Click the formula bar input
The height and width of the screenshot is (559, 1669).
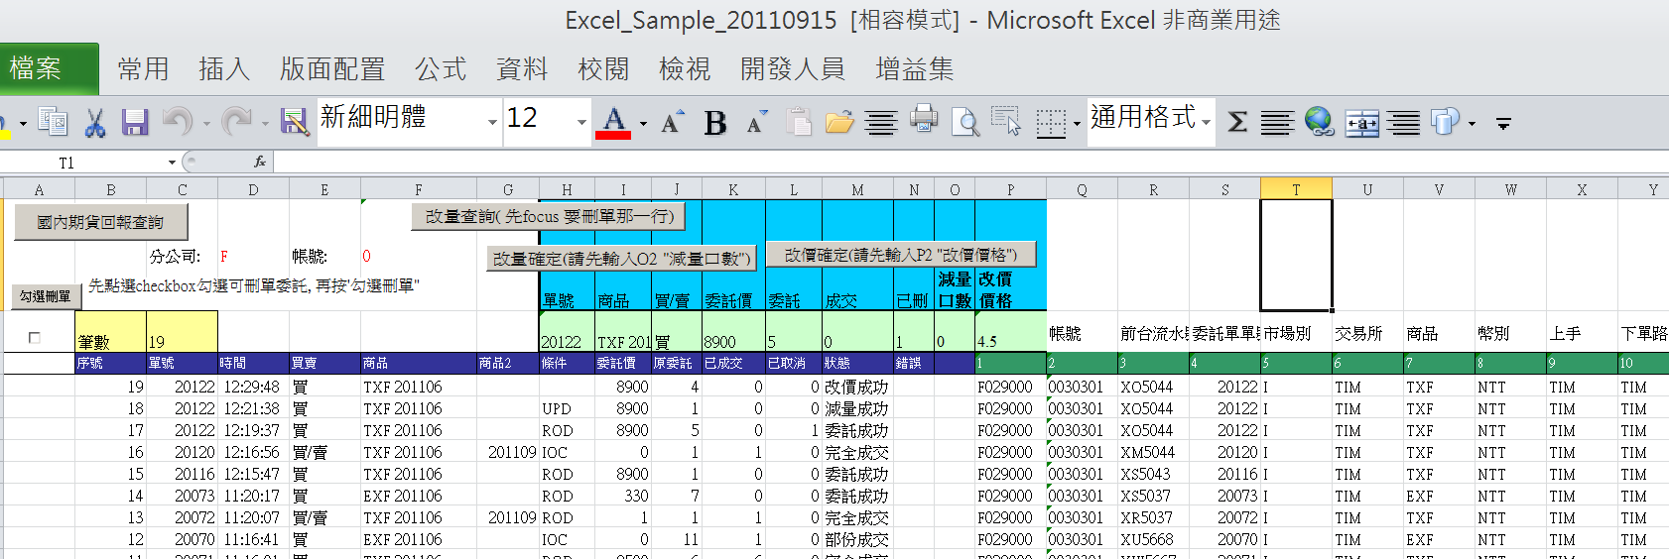[970, 162]
